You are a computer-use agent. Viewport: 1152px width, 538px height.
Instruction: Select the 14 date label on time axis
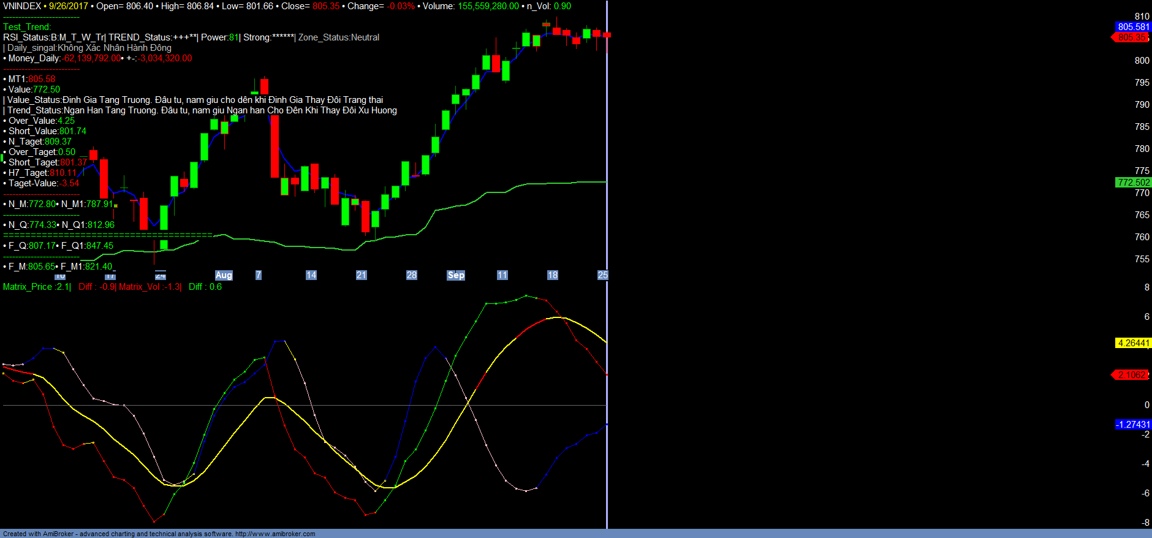tap(311, 275)
